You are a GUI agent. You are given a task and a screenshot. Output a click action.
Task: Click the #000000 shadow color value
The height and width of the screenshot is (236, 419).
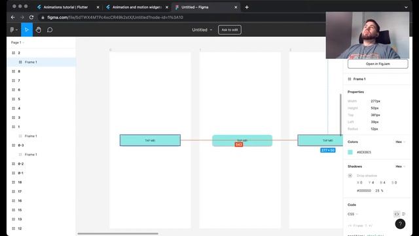364,191
